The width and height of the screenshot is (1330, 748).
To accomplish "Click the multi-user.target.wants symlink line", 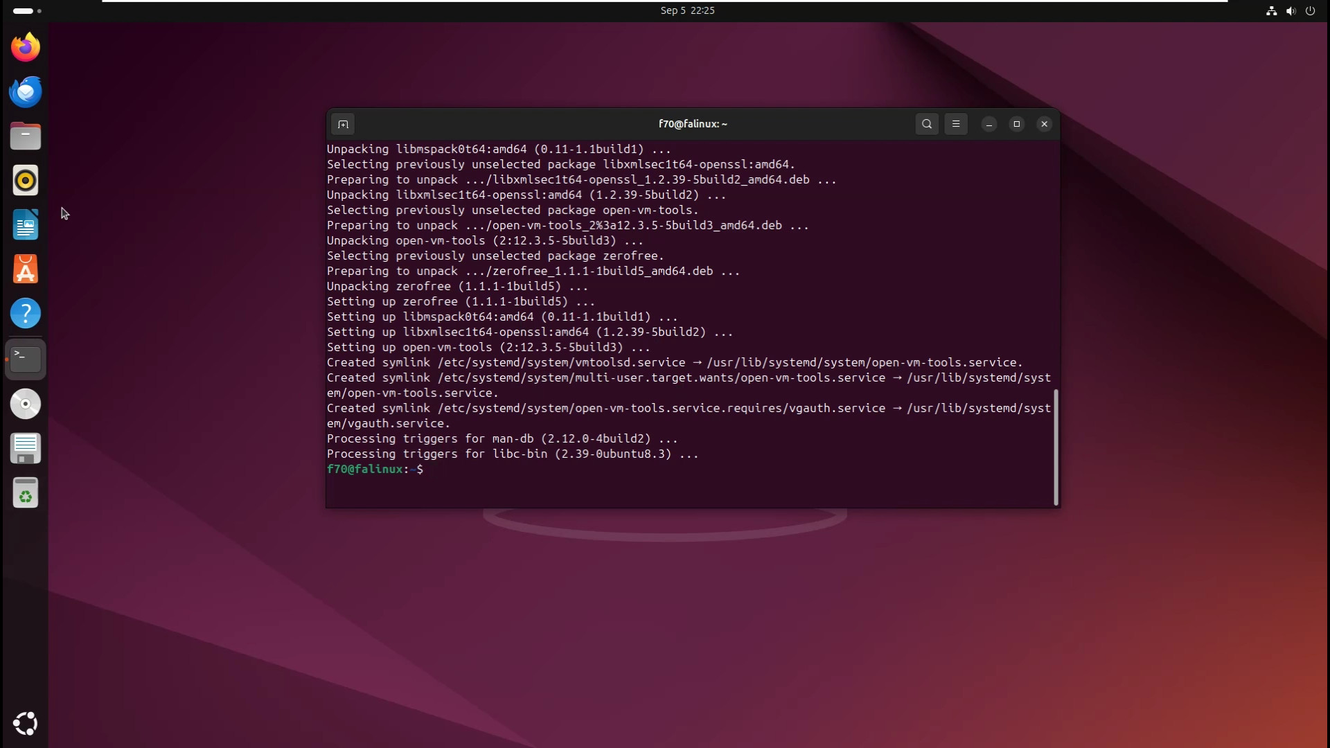I will (x=689, y=385).
